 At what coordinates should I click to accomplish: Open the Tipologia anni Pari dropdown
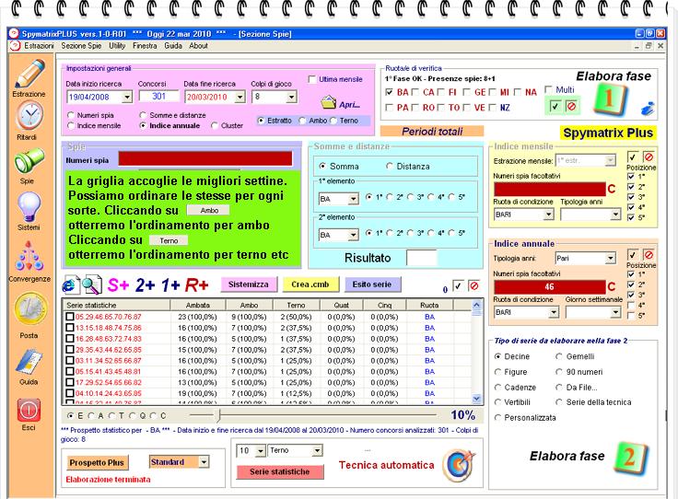[610, 259]
